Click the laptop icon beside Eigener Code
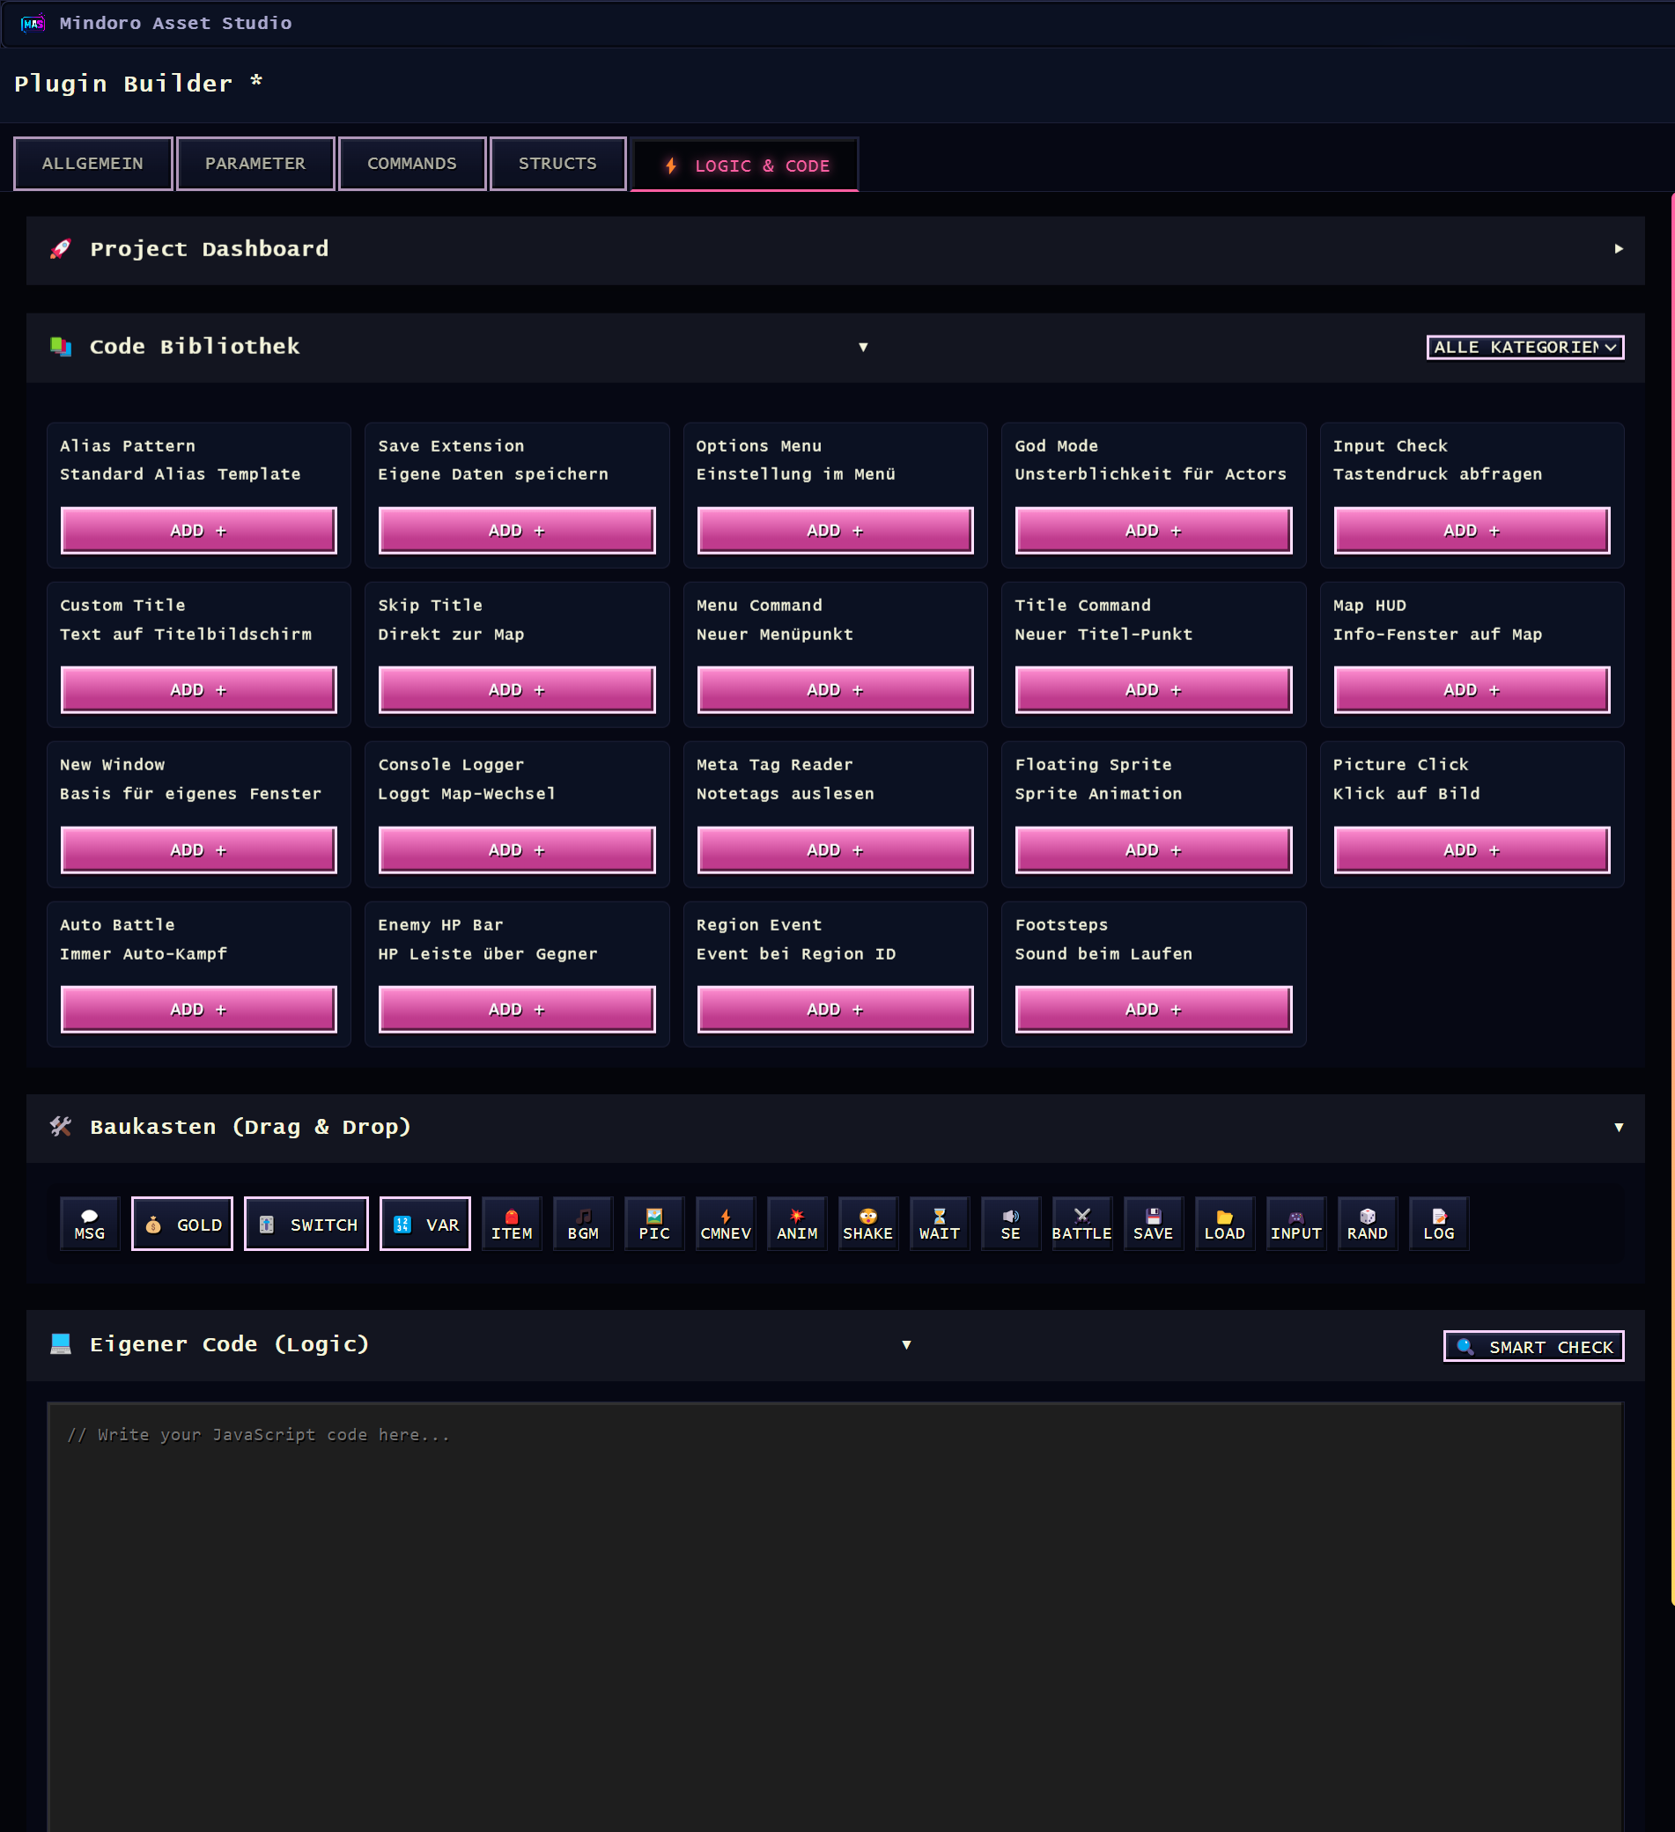 (x=61, y=1344)
